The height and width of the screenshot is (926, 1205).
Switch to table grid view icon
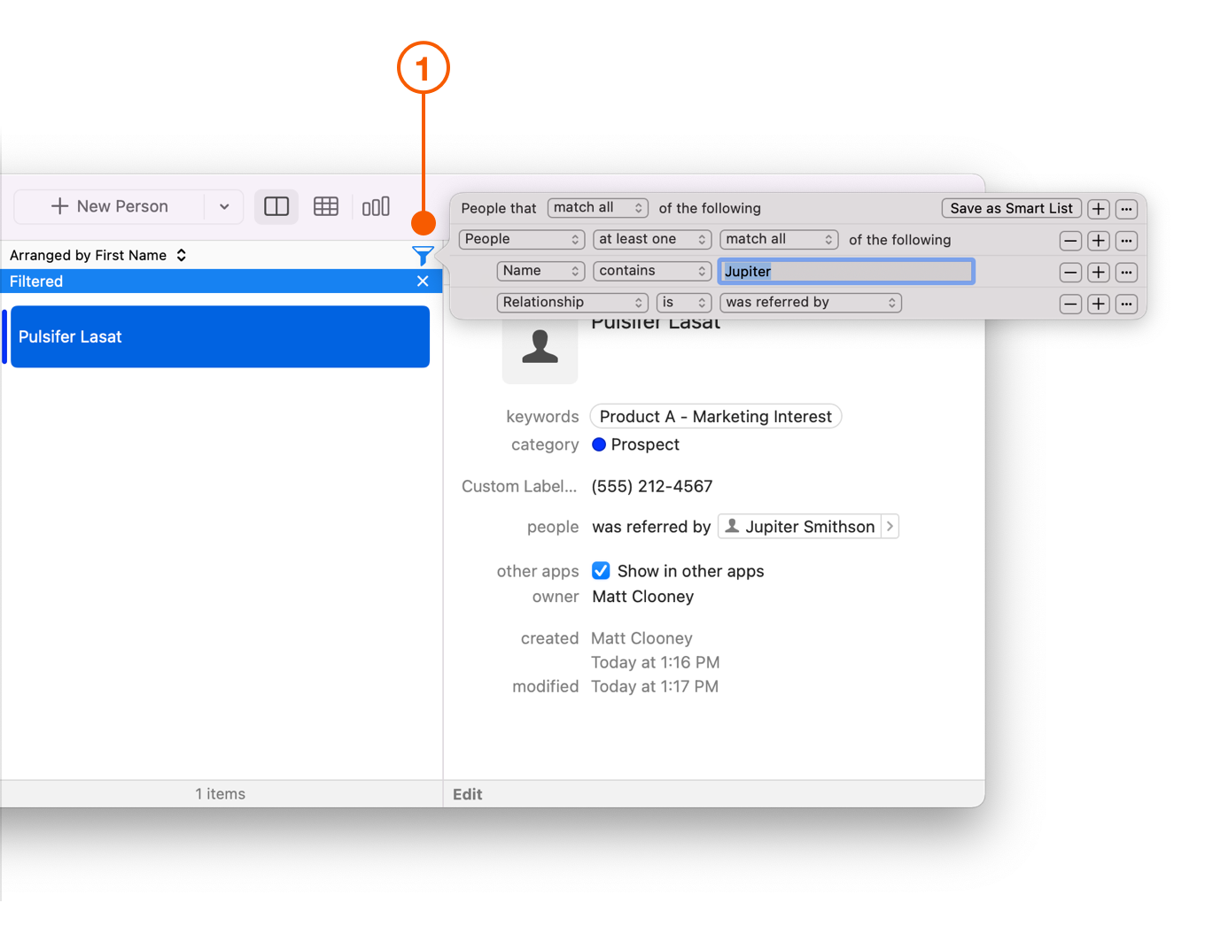pyautogui.click(x=326, y=206)
